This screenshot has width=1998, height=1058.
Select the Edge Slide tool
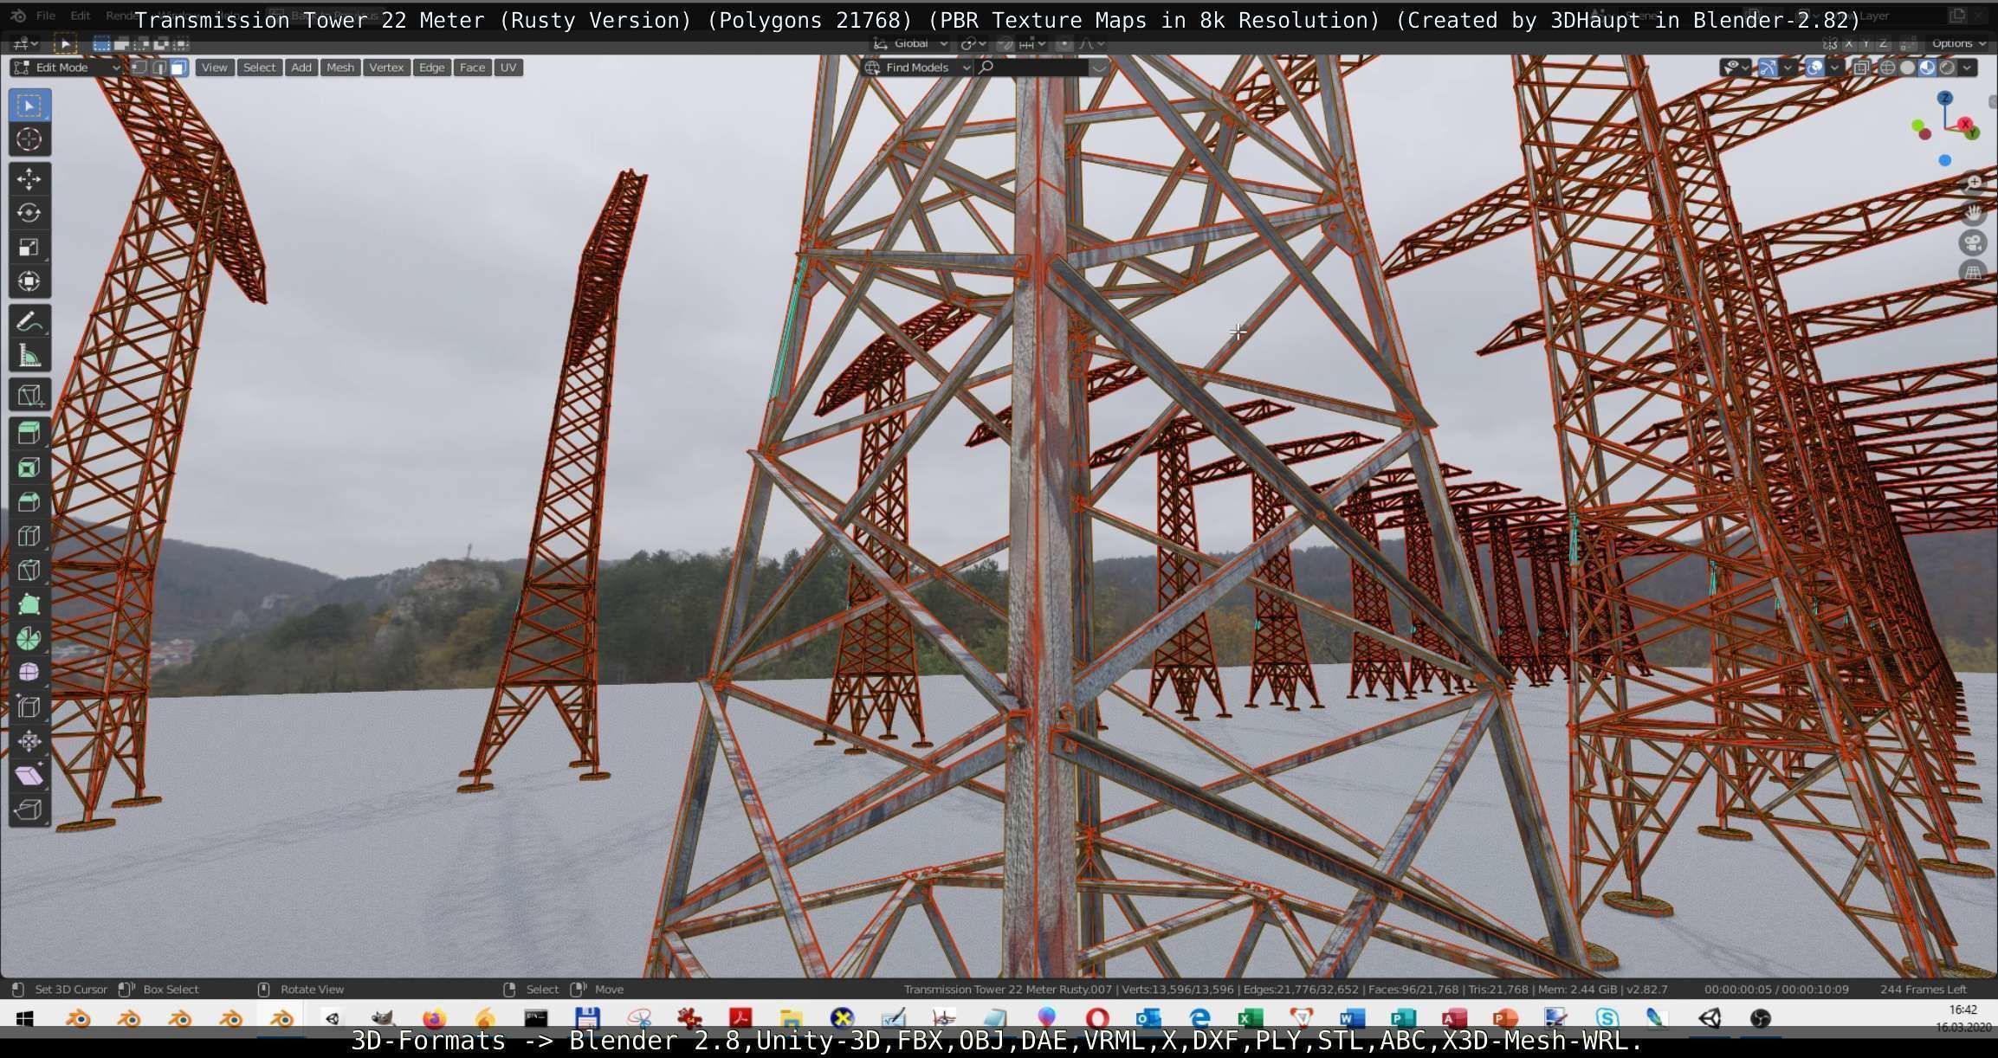coord(29,706)
